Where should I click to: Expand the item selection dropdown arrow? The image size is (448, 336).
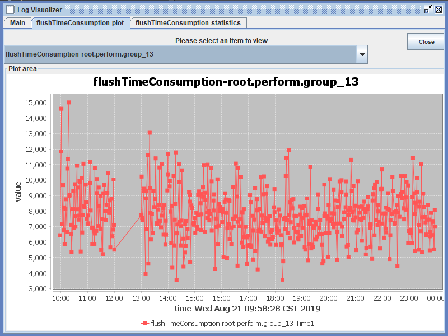point(362,54)
